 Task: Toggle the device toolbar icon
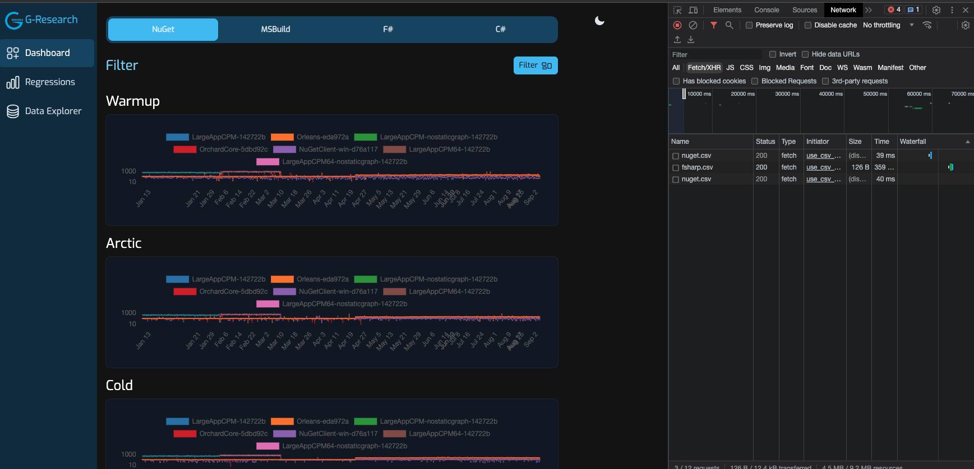(693, 10)
